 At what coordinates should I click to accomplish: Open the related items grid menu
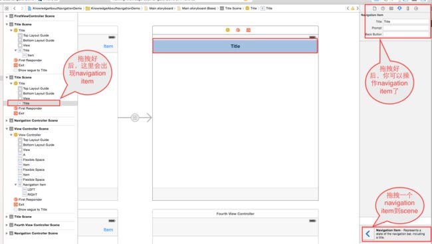[7, 8]
